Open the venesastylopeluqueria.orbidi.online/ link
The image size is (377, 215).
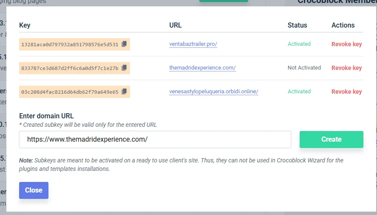coord(213,92)
